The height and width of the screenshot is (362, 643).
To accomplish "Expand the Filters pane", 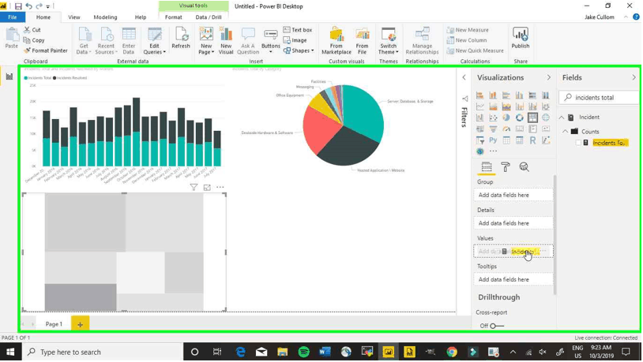I will [x=464, y=77].
